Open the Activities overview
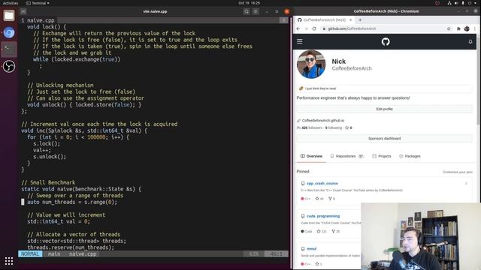 coord(11,3)
